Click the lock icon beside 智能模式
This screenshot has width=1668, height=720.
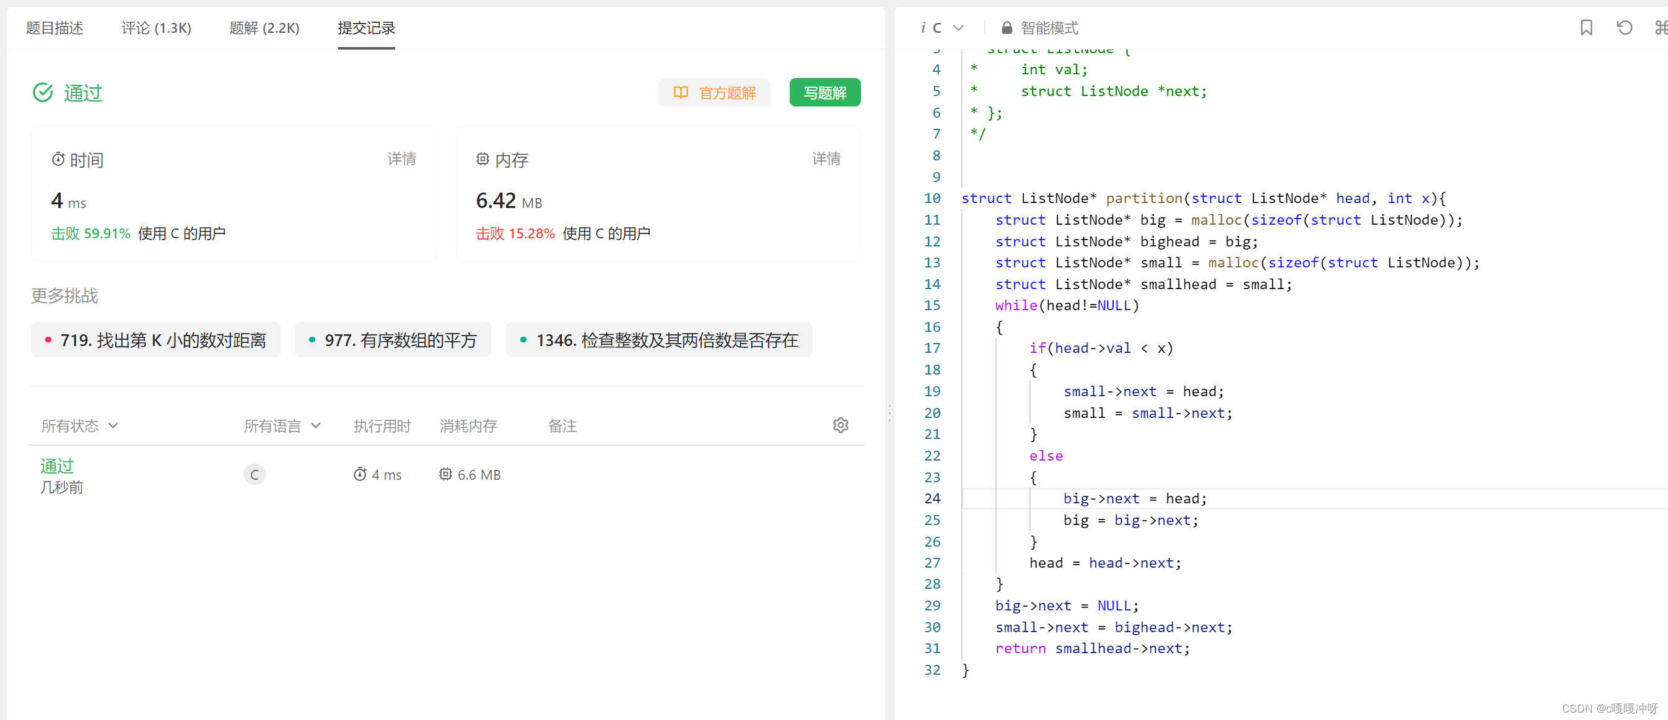pyautogui.click(x=1007, y=28)
